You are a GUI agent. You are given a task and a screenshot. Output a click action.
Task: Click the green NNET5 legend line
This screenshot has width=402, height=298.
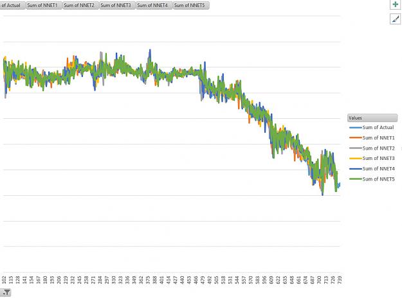356,179
